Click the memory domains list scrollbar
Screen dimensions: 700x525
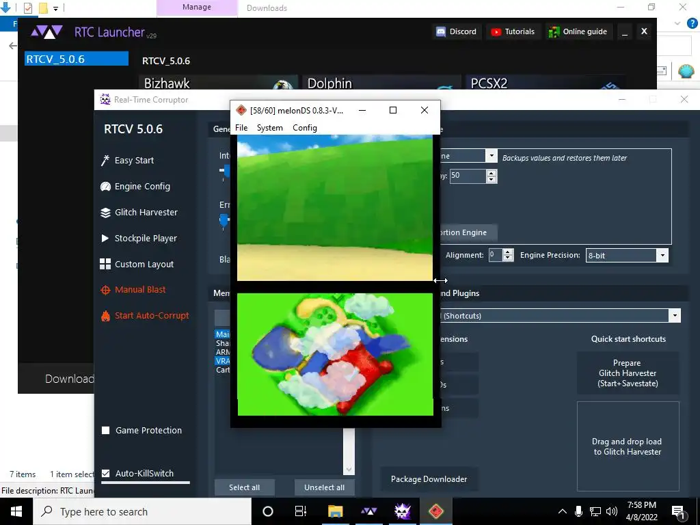pos(349,451)
